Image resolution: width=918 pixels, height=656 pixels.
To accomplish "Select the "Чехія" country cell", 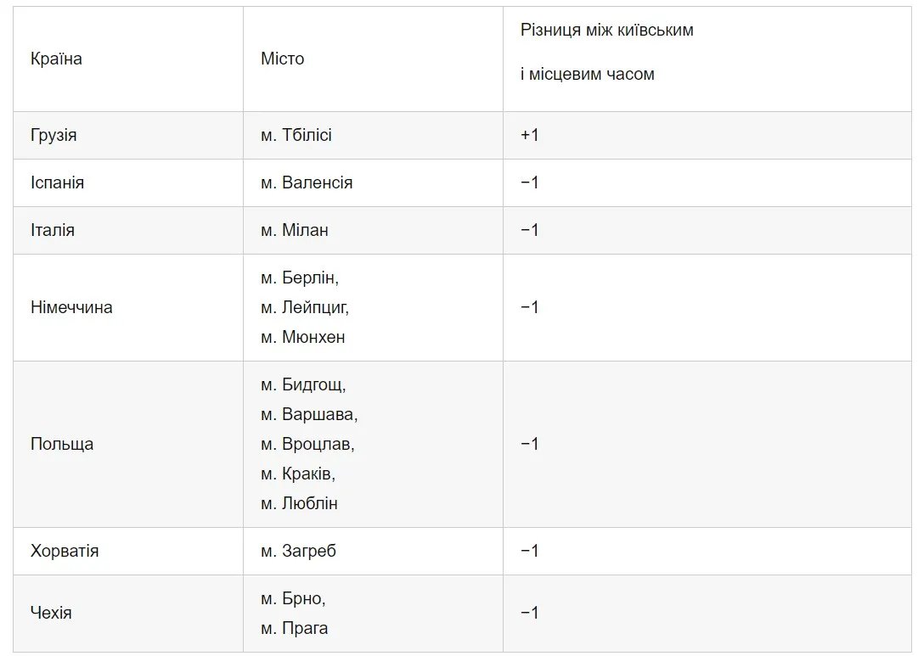I will [x=51, y=613].
